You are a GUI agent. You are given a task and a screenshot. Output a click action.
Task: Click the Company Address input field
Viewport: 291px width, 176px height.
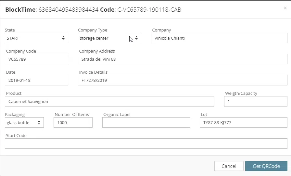tap(183, 59)
